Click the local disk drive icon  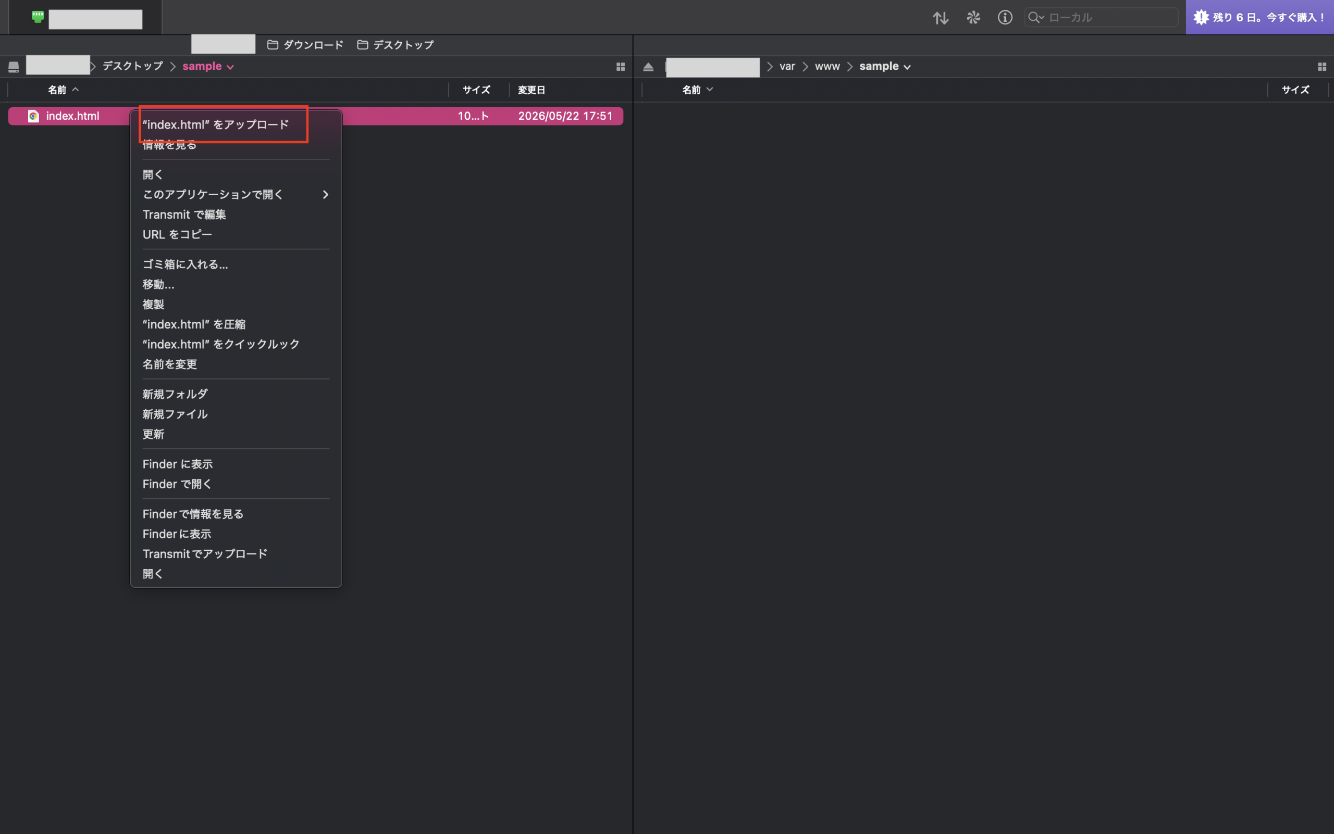pyautogui.click(x=14, y=67)
